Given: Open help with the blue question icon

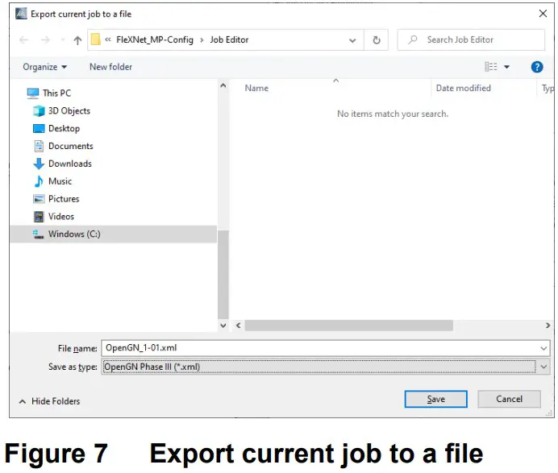Looking at the screenshot, I should 537,67.
